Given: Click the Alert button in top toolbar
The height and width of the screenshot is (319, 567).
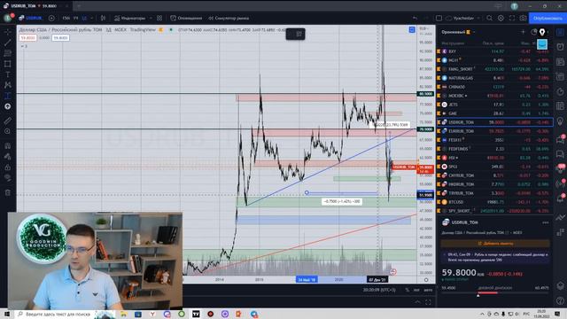Looking at the screenshot, I should pyautogui.click(x=186, y=18).
